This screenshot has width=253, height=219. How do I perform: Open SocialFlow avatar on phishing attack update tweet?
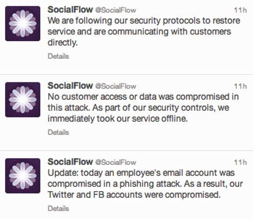click(23, 176)
